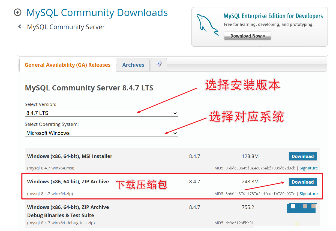
Task: Click the back chevron beside MySQL Community Server
Action: (x=19, y=27)
